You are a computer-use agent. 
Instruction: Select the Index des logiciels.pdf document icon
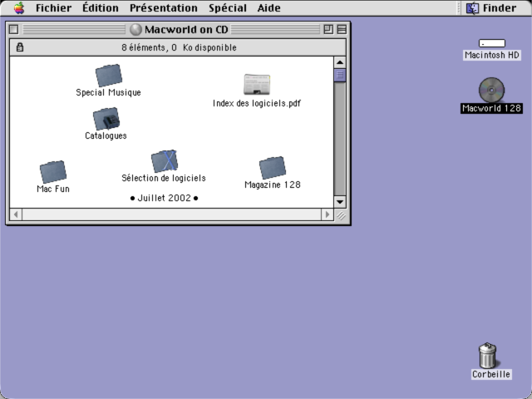[257, 85]
